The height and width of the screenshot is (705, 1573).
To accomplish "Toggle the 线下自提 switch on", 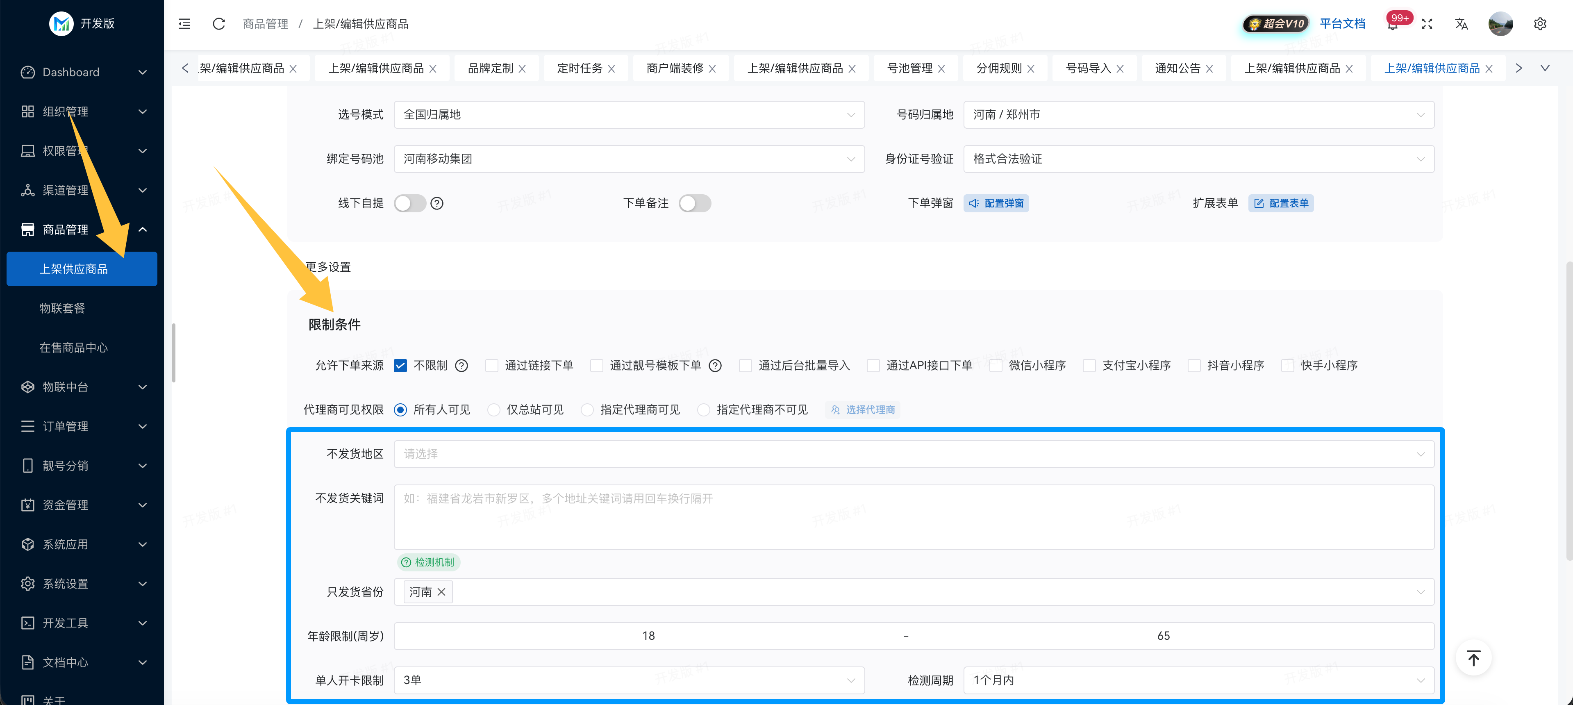I will coord(410,203).
